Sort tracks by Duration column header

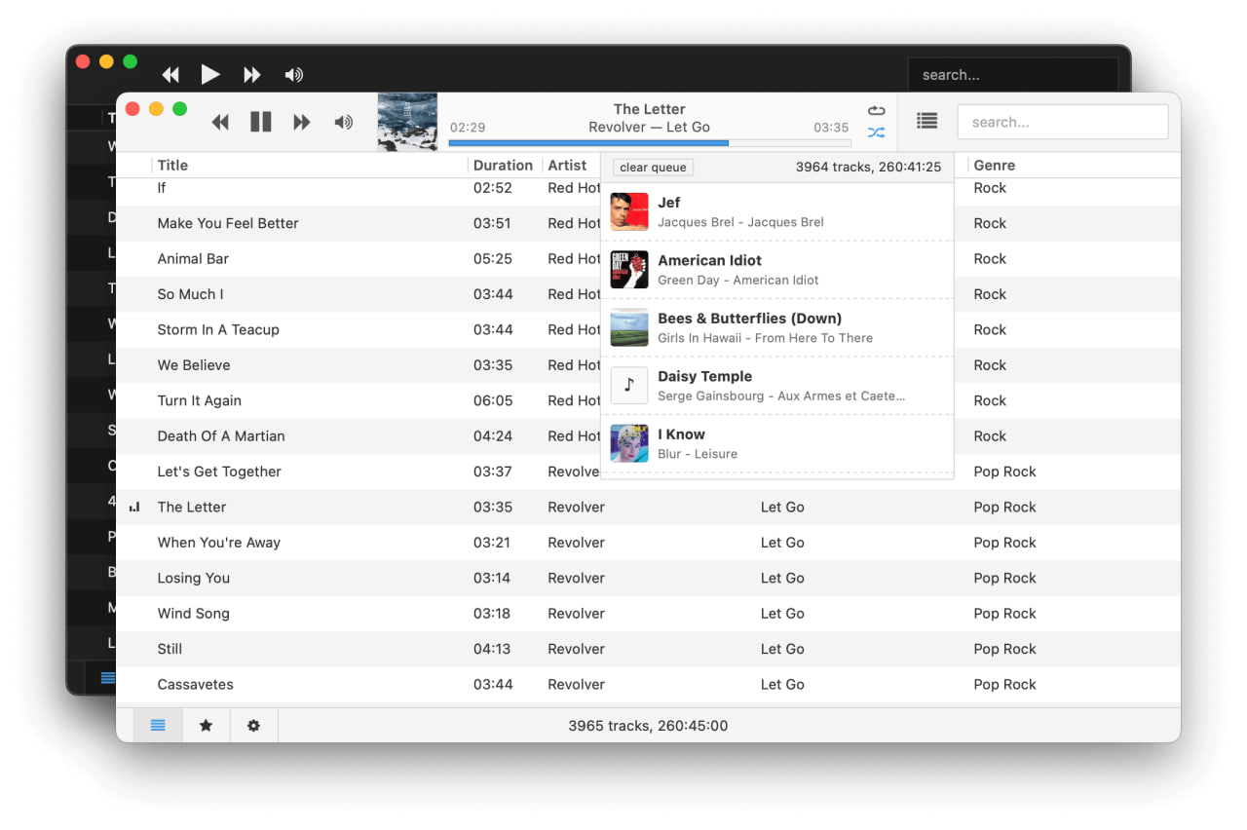pyautogui.click(x=503, y=166)
